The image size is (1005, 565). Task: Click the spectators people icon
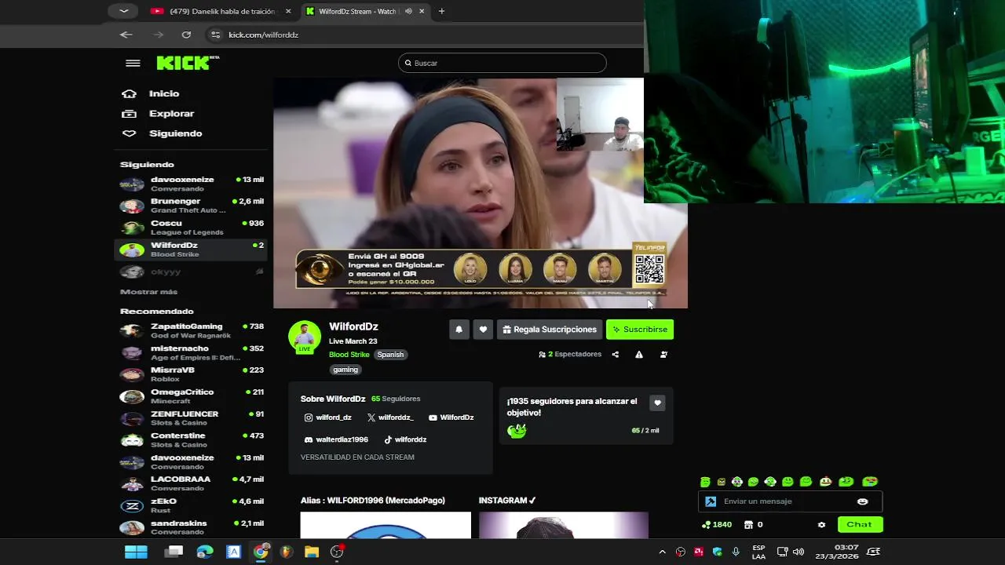(542, 355)
